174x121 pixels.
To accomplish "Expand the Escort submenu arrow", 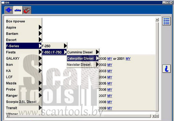I will (40, 40).
